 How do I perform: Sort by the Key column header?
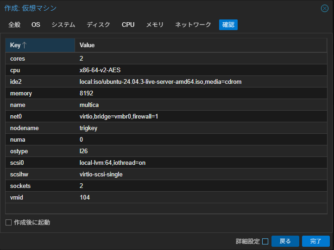[x=40, y=45]
